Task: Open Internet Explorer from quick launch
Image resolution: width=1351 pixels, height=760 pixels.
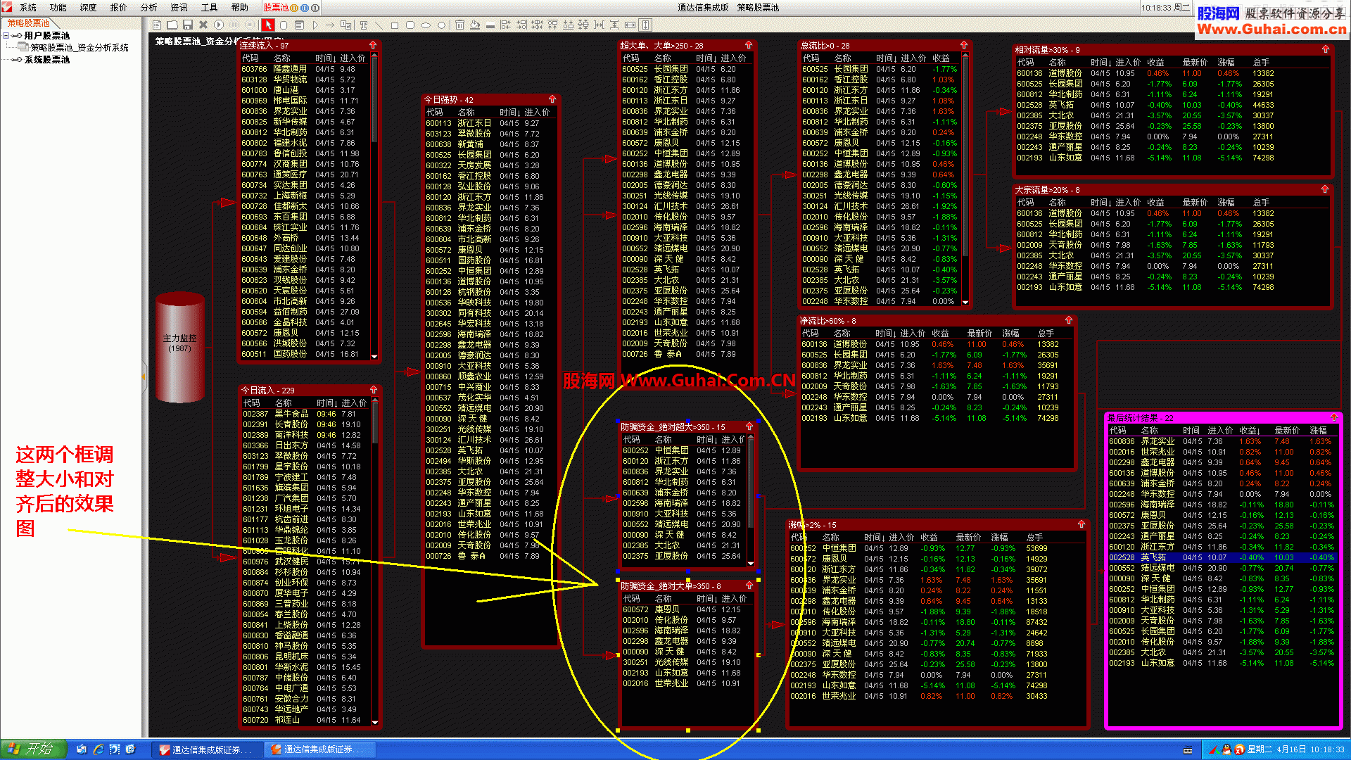Action: point(99,749)
